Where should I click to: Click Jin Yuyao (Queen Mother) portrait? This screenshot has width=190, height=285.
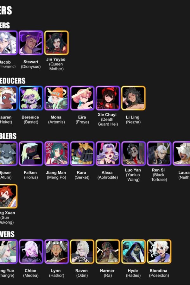point(57,43)
